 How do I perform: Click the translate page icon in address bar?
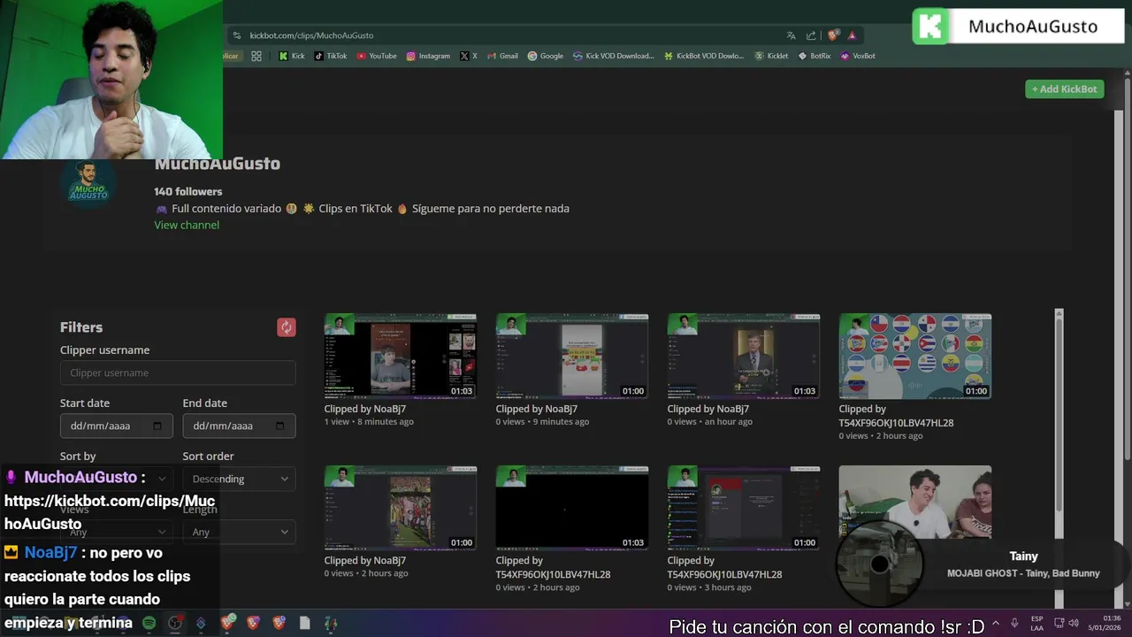791,35
